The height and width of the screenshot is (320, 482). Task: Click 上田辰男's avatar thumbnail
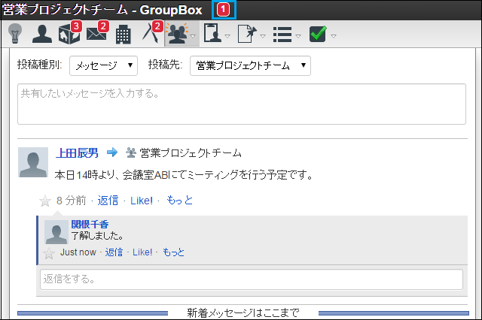click(33, 162)
